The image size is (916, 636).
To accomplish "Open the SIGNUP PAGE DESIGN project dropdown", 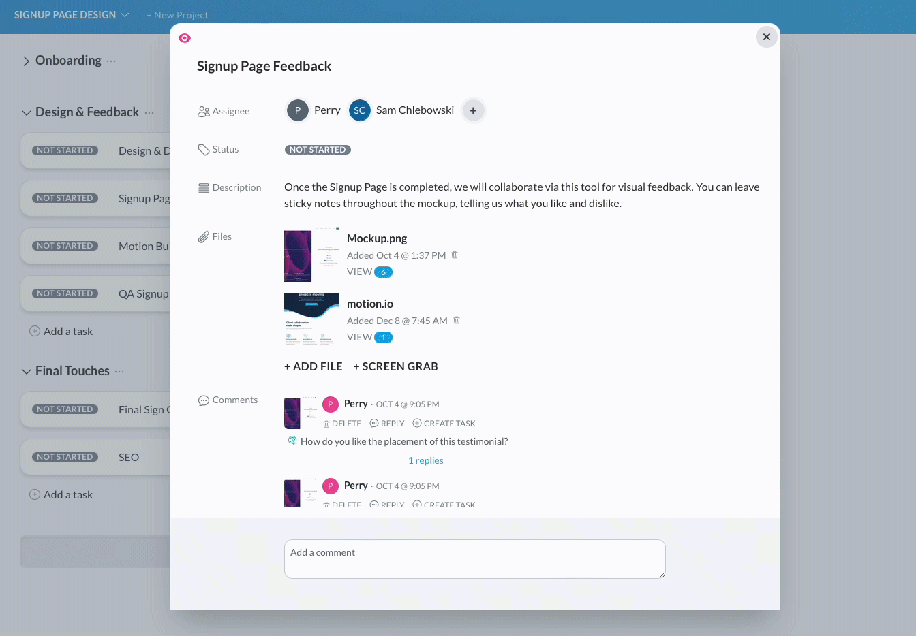I will (72, 15).
